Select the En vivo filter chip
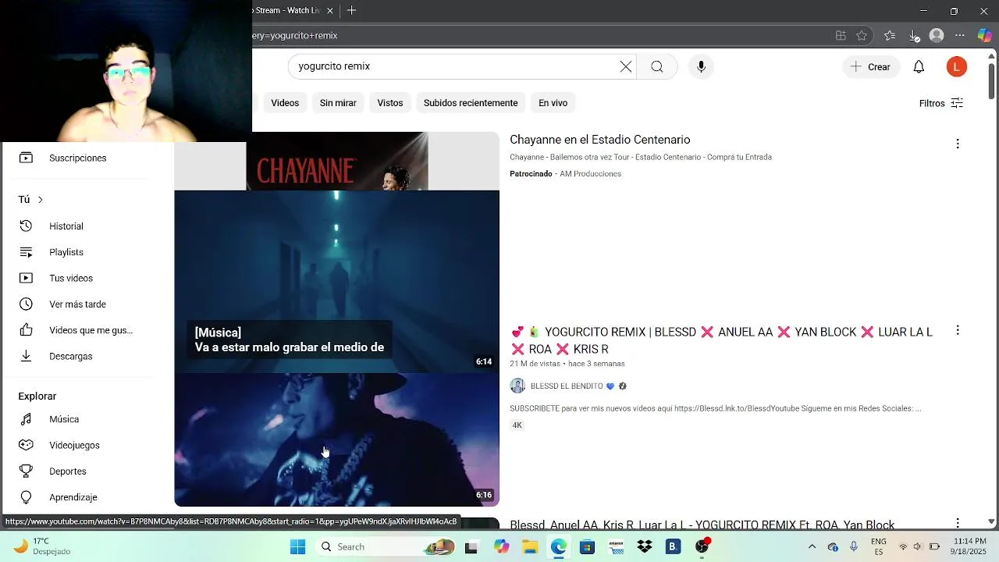This screenshot has height=562, width=999. point(553,103)
